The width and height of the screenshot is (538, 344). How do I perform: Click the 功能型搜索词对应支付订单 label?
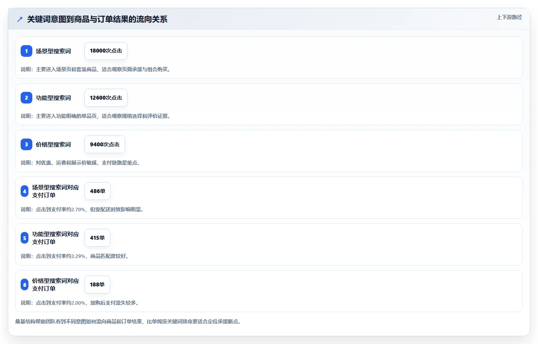coord(55,238)
